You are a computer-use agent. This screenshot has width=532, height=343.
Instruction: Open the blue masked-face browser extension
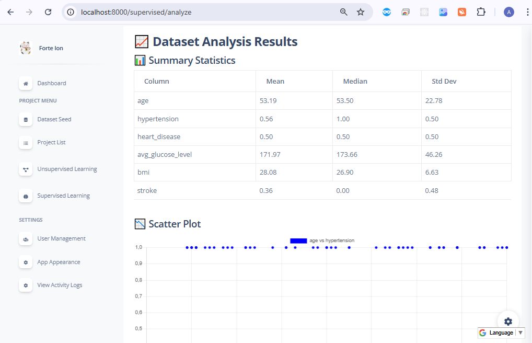click(386, 12)
